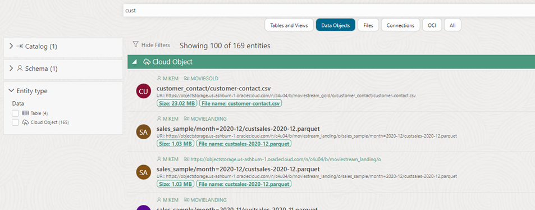Click folder icon next to MOVIEGOLD
535x210 pixels.
pyautogui.click(x=186, y=79)
